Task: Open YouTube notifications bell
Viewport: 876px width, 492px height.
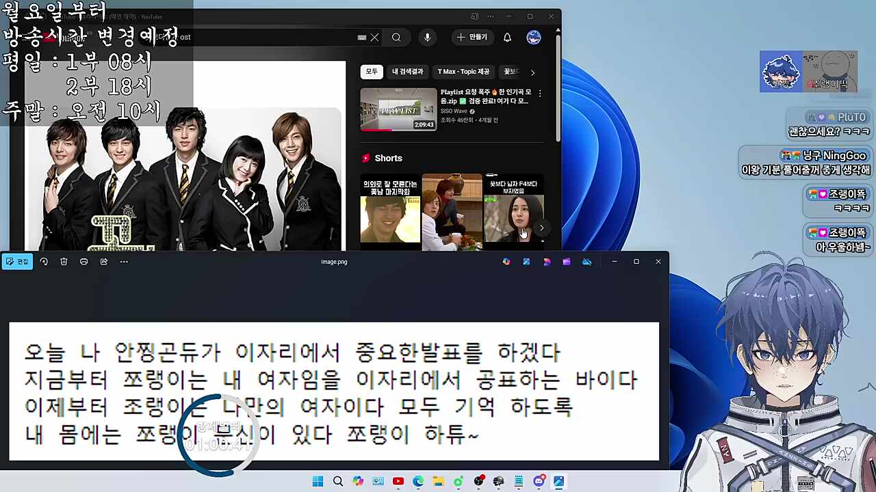Action: pos(507,38)
